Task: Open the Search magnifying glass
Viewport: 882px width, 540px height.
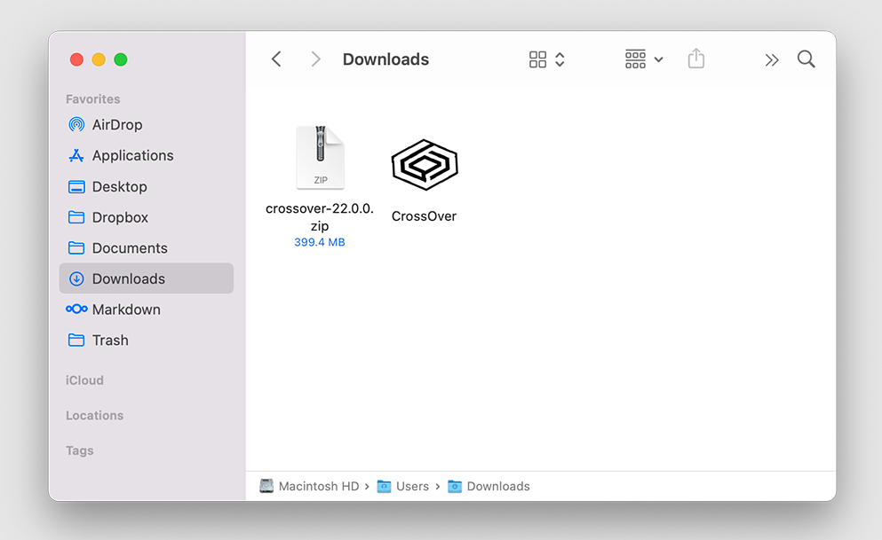Action: coord(807,59)
